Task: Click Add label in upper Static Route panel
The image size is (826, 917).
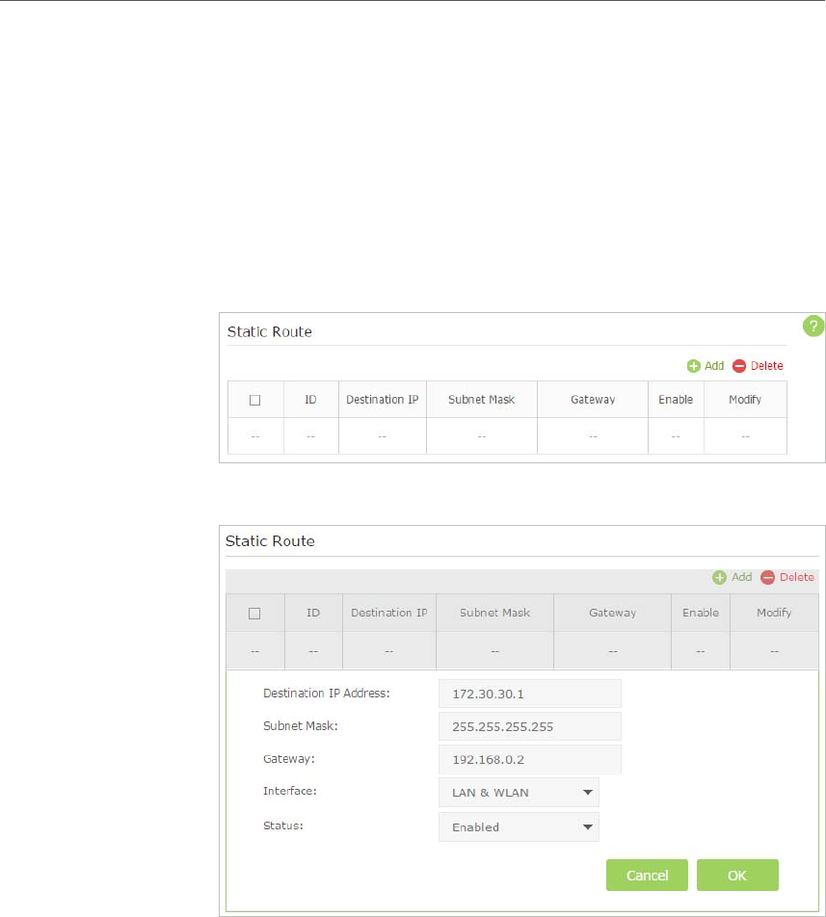Action: pyautogui.click(x=714, y=365)
